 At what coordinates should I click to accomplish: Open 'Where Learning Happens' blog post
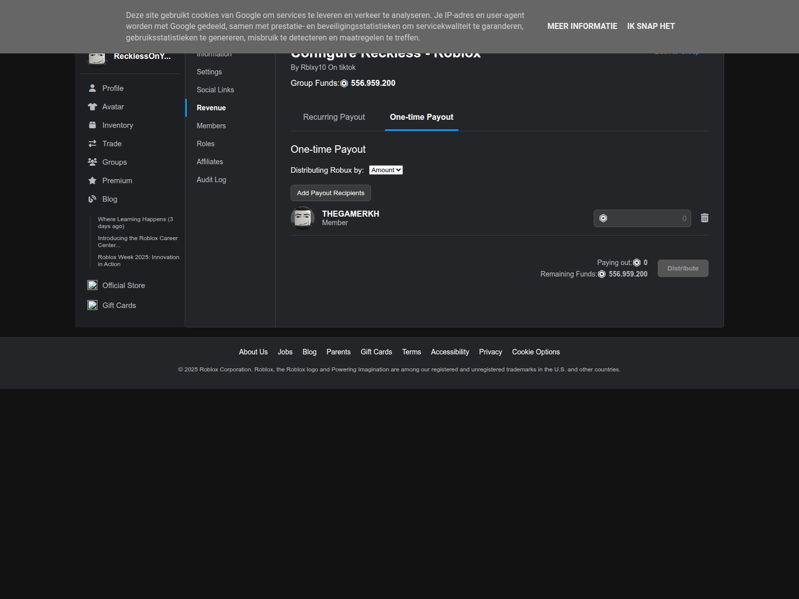(x=135, y=223)
